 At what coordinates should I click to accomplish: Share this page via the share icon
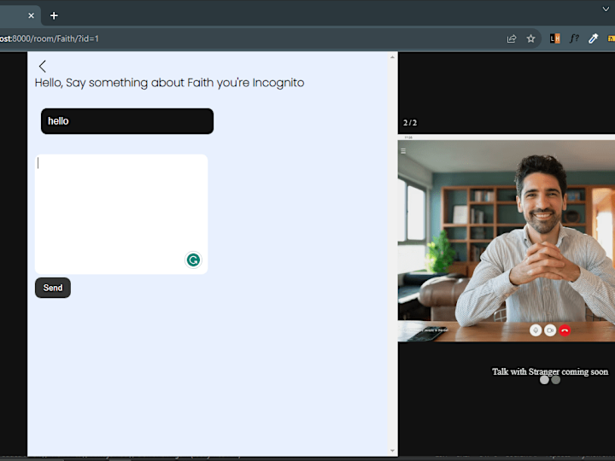point(512,38)
